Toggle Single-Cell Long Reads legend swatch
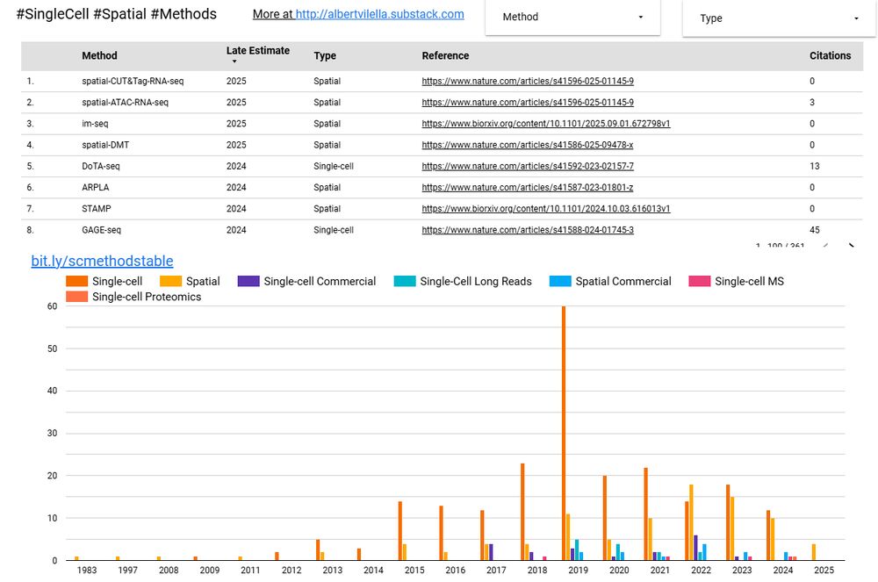 point(405,281)
